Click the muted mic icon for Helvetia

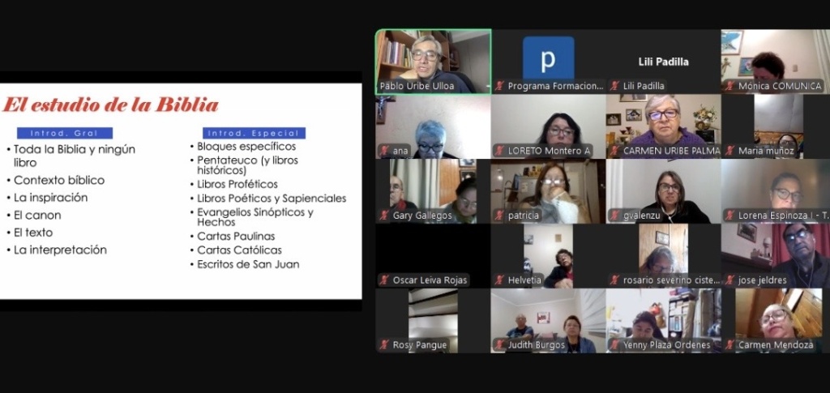click(500, 280)
